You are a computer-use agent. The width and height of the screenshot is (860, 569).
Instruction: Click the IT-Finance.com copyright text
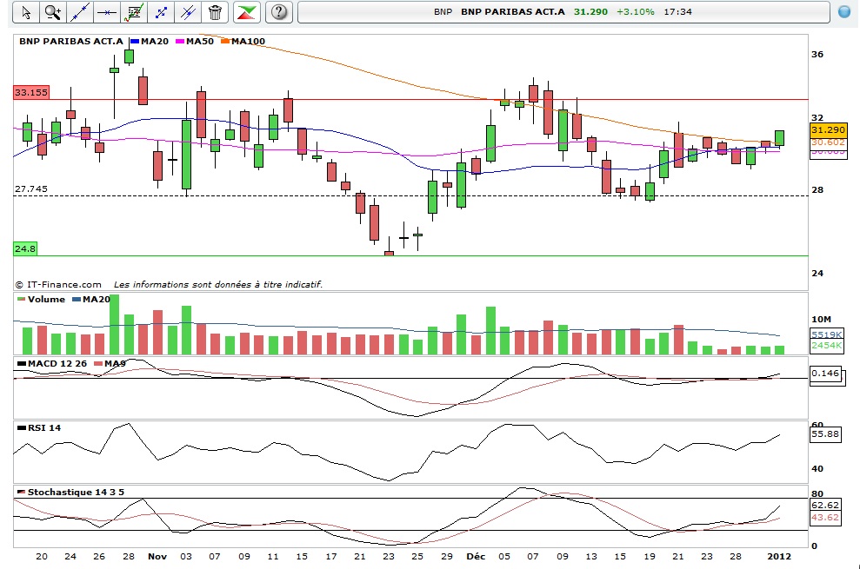(x=58, y=285)
